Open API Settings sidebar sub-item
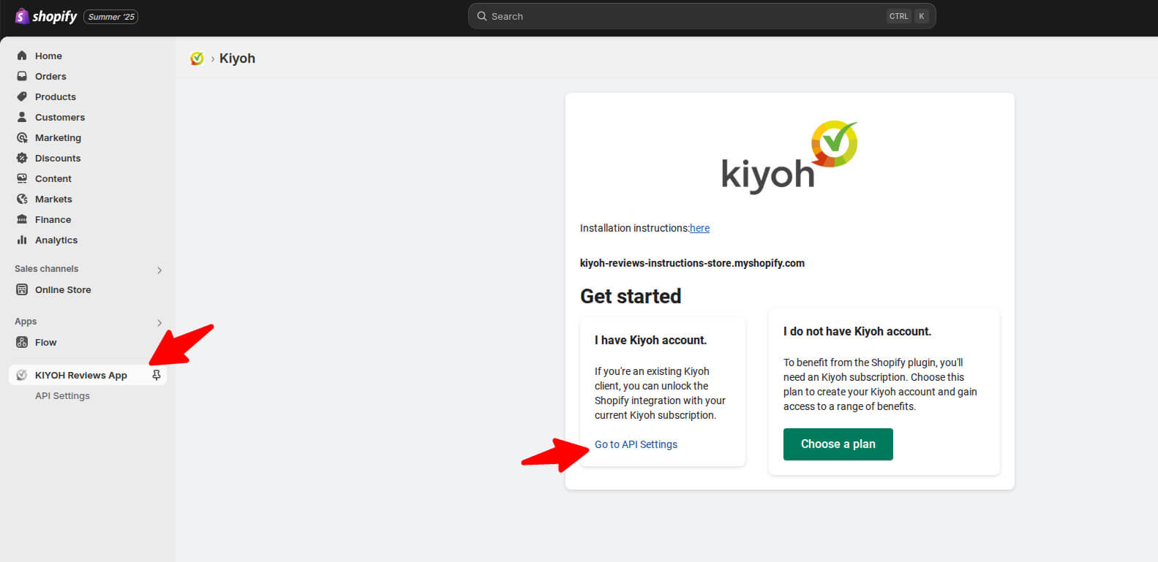Screen dimensions: 1158x562 pos(62,395)
